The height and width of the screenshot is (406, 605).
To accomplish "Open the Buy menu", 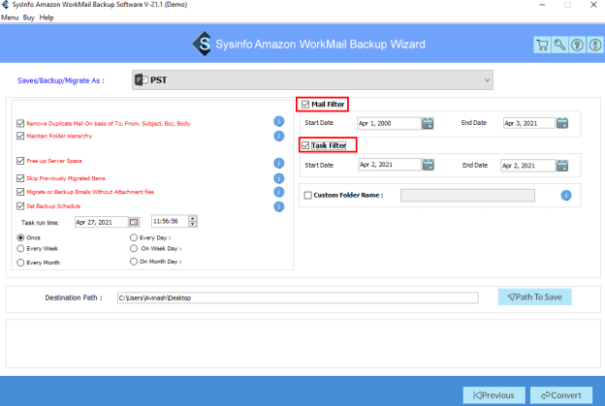I will coord(28,17).
